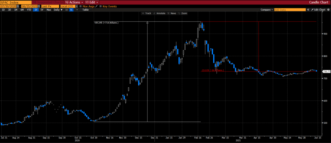The width and height of the screenshot is (331, 143).
Task: Select the candle chart style icon
Action: (71, 10)
